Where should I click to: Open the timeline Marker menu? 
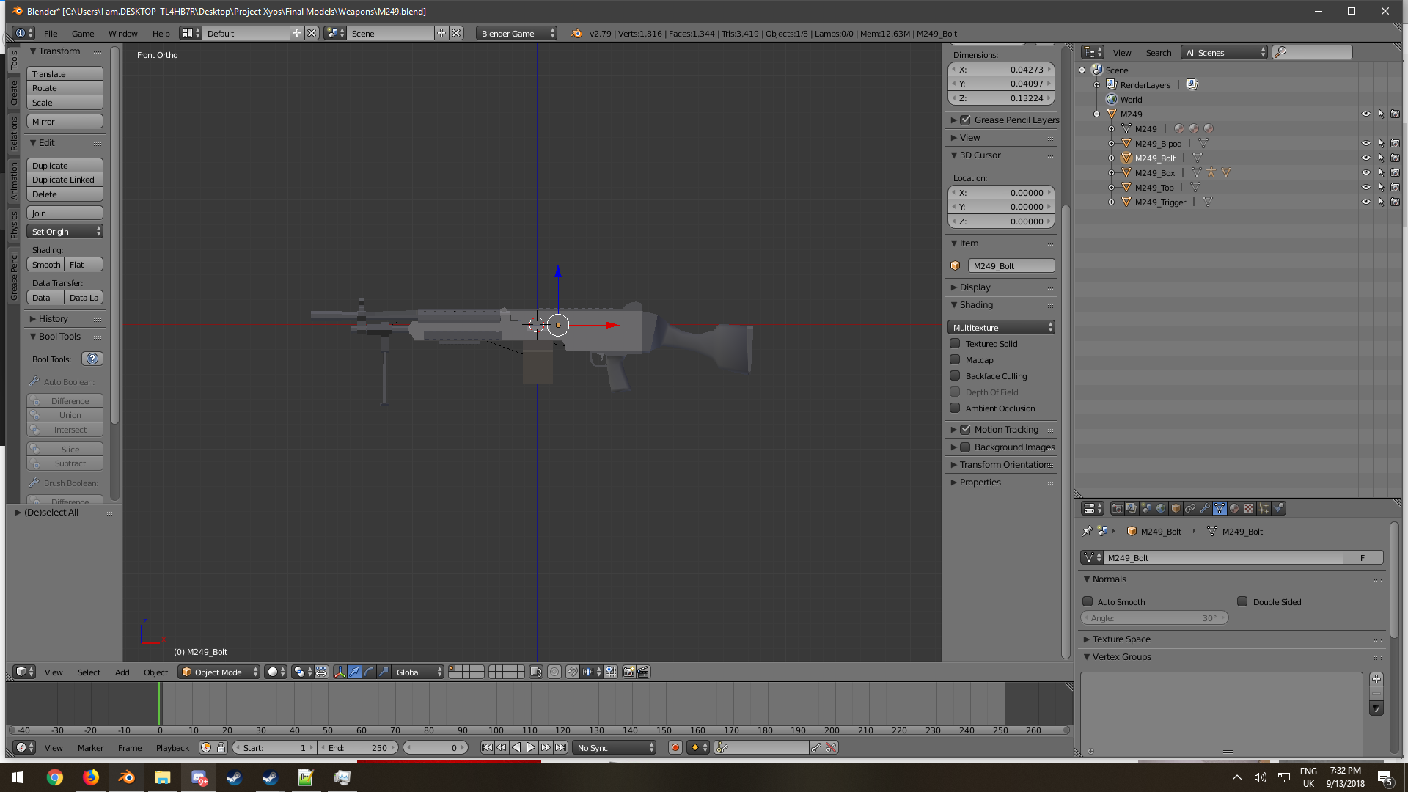tap(90, 747)
